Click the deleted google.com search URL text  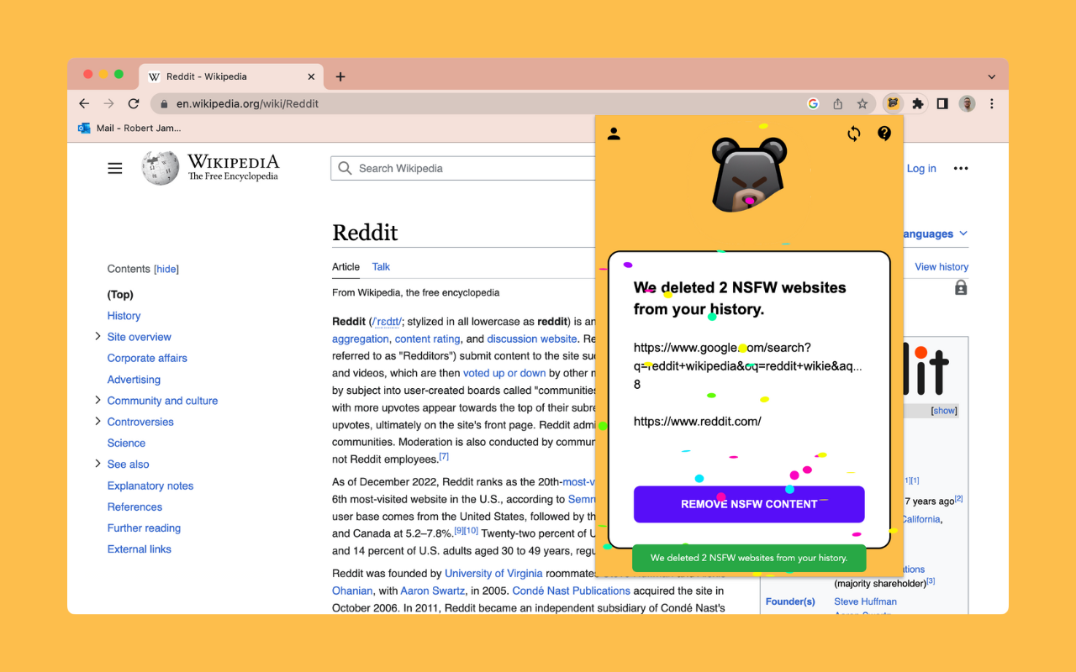click(x=748, y=365)
